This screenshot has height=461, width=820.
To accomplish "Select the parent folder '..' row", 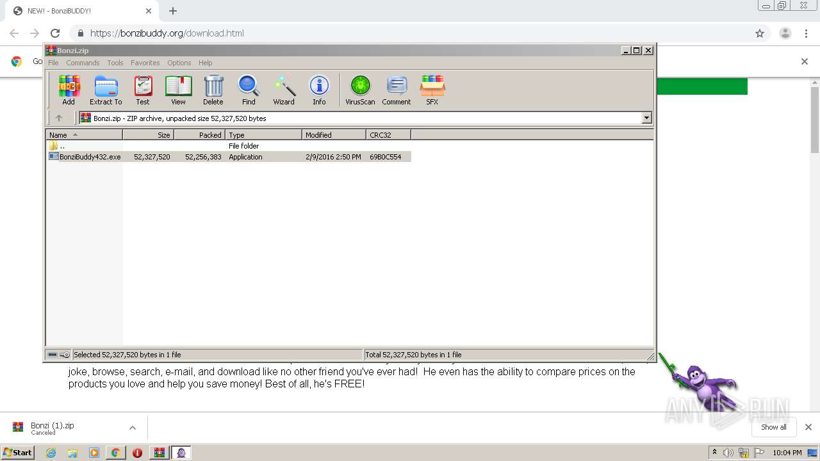I will [x=229, y=146].
